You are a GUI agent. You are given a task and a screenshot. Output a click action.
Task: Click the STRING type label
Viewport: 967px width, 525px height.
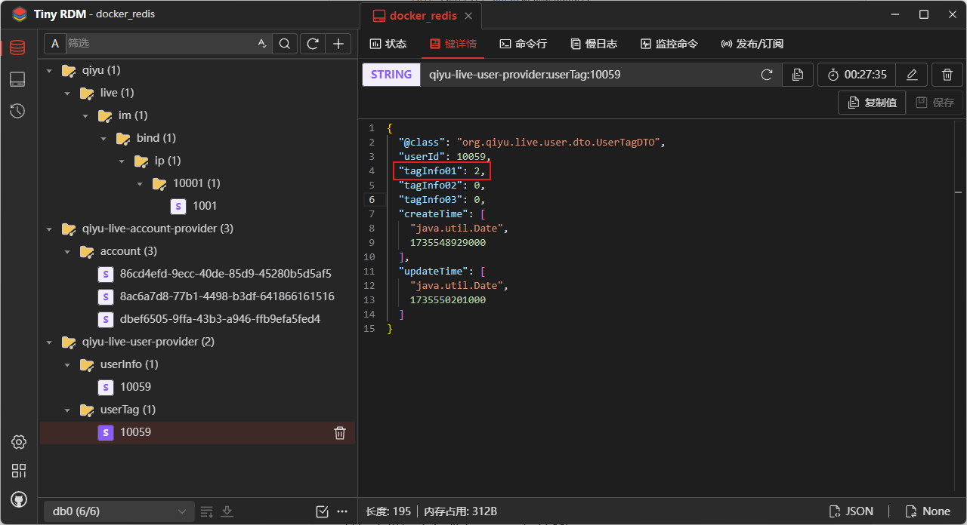coord(391,75)
